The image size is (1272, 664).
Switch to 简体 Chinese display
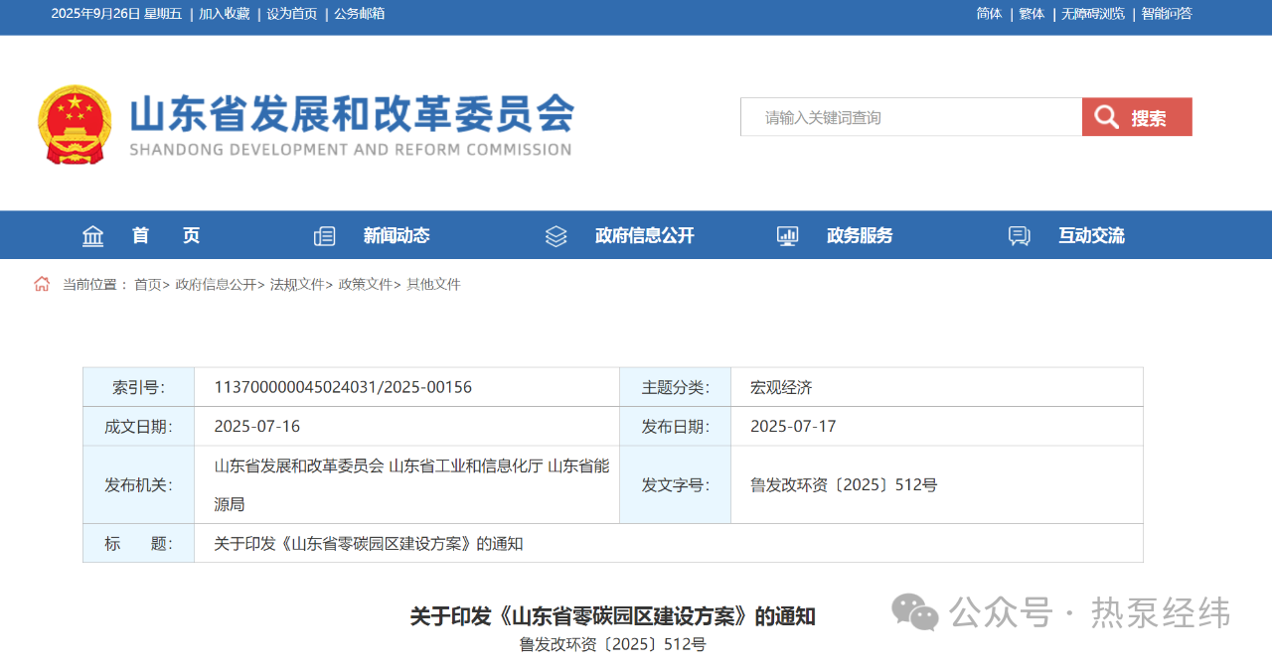tap(989, 14)
